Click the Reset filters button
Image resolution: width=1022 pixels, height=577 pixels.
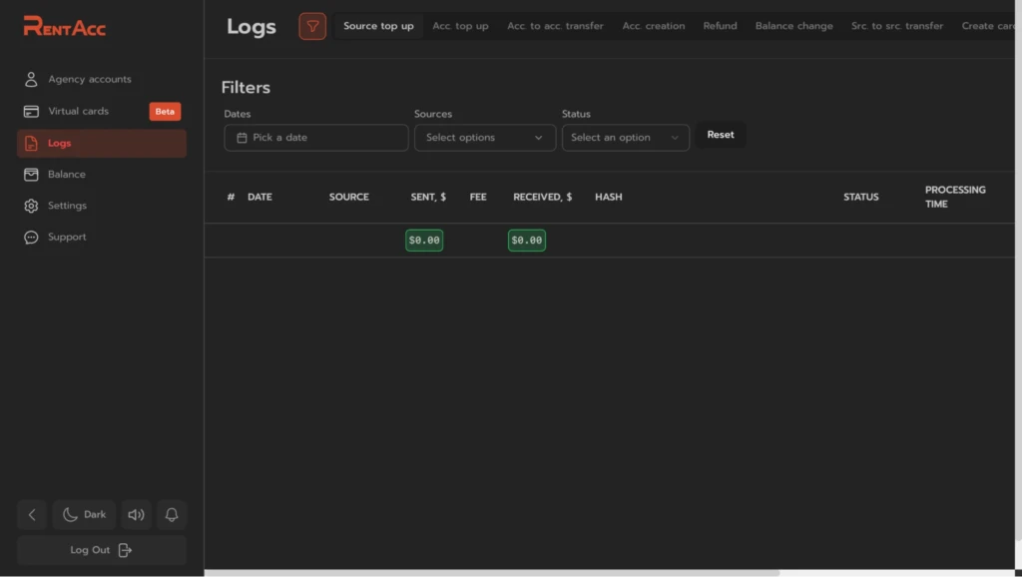pos(721,135)
